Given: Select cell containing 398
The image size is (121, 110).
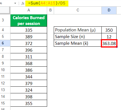Looking at the screenshot, I should coord(29,97).
